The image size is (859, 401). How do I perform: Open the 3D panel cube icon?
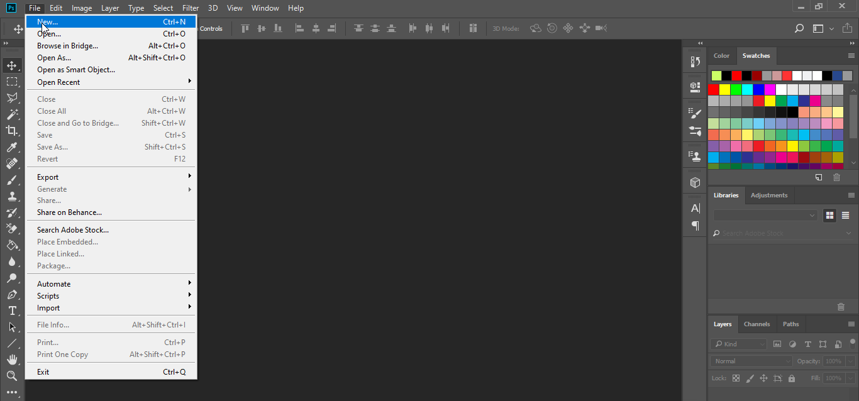click(695, 182)
